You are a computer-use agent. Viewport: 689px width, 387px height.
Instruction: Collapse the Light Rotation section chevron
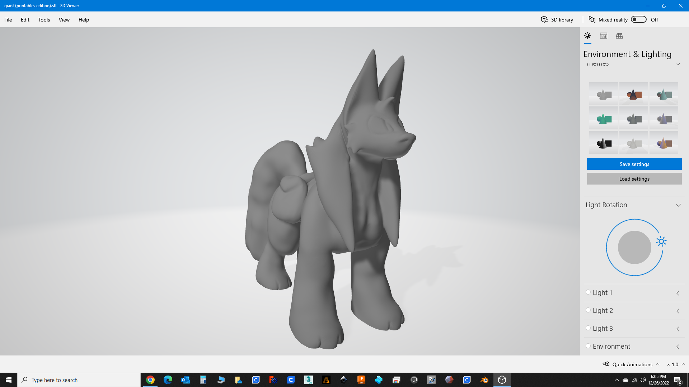pyautogui.click(x=678, y=205)
